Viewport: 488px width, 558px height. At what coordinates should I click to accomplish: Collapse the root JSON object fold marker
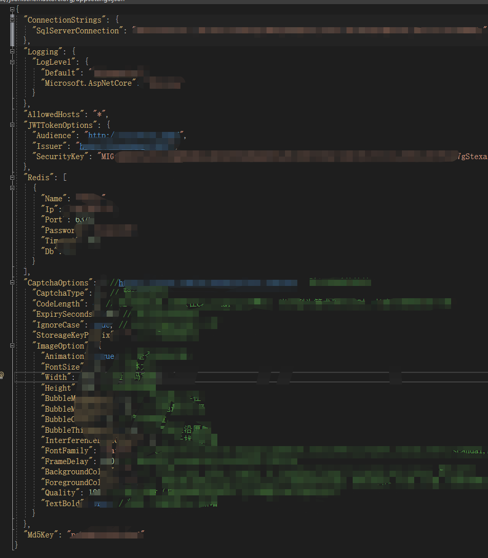[12, 9]
